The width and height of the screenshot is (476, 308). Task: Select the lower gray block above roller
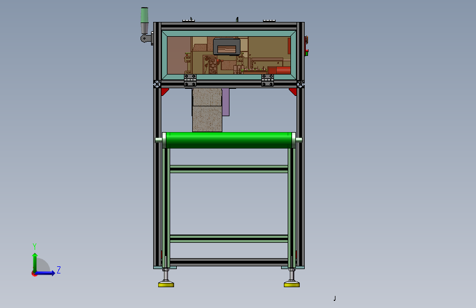pyautogui.click(x=207, y=119)
